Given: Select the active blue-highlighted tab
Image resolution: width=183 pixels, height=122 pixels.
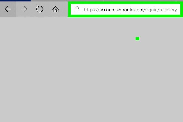Looking at the screenshot, I should [16, 1].
